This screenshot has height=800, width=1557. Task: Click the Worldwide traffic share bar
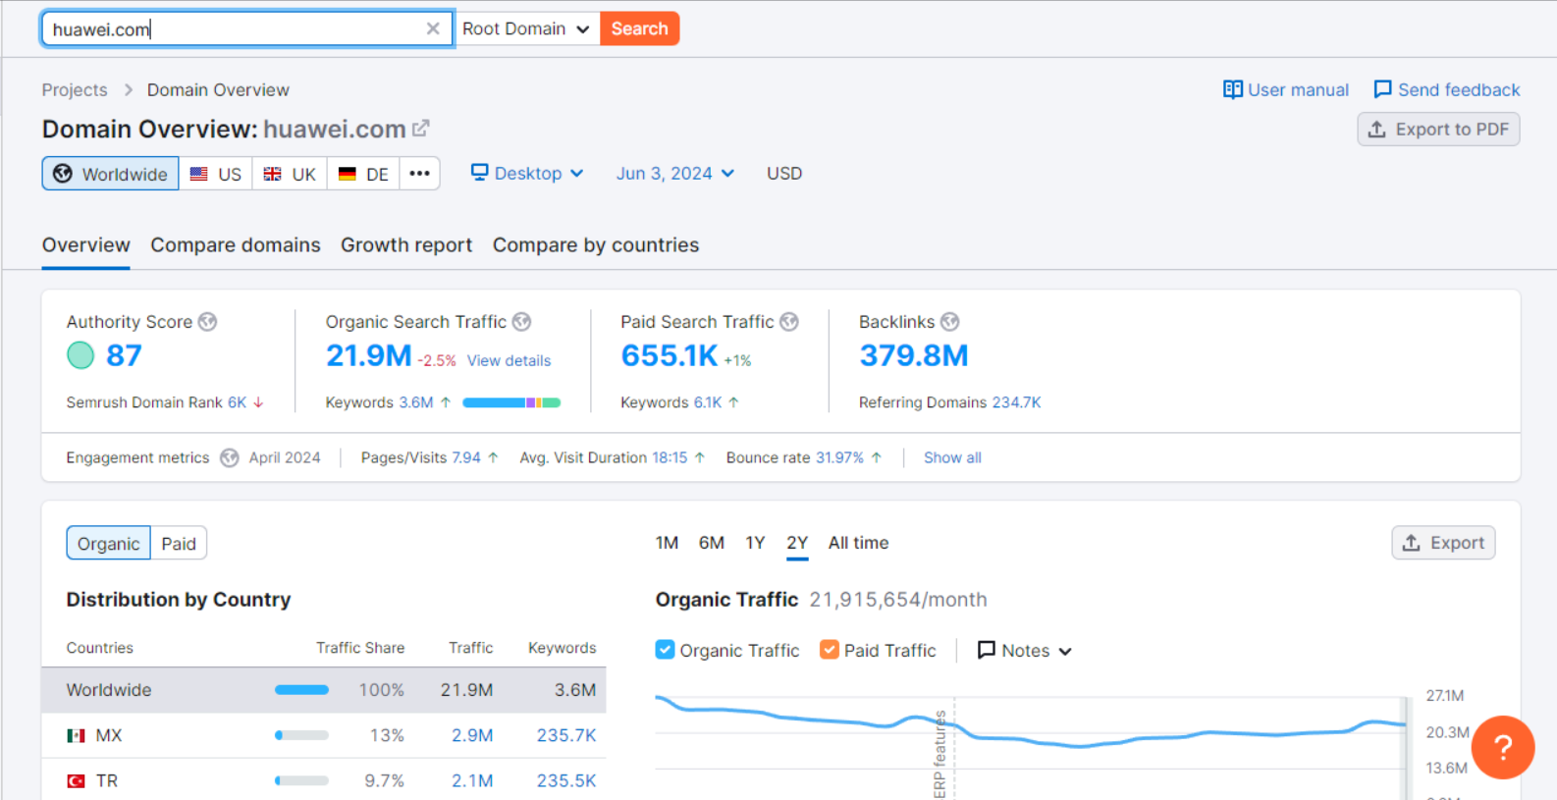tap(301, 690)
